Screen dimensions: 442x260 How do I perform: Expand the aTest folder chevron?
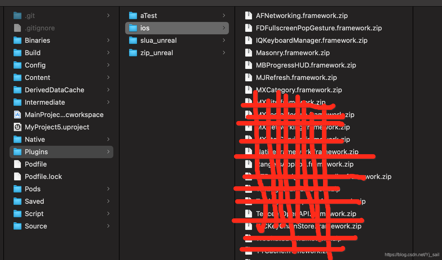click(x=224, y=15)
